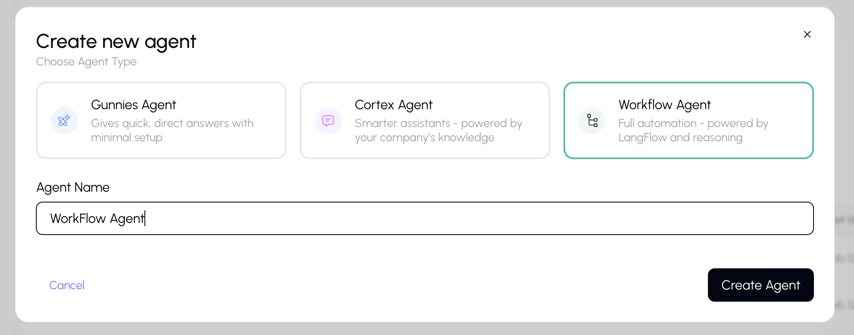Focus the Agent Name input field

pos(424,218)
